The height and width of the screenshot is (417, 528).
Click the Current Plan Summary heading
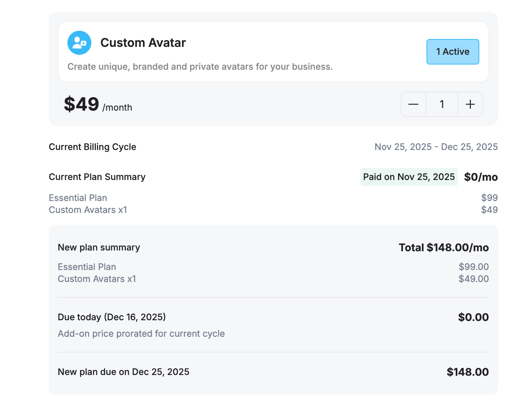coord(97,177)
